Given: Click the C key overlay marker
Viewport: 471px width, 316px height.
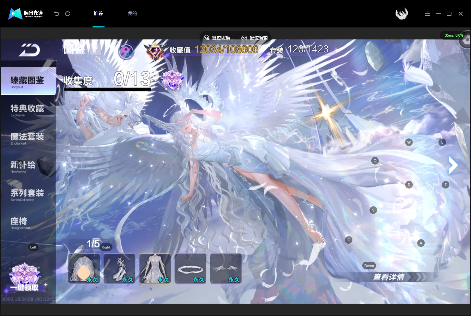Looking at the screenshot, I should click(x=349, y=240).
